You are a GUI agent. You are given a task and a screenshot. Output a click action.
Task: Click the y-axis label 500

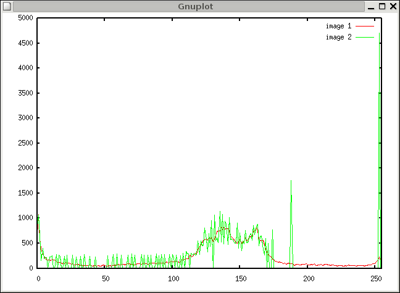click(27, 243)
